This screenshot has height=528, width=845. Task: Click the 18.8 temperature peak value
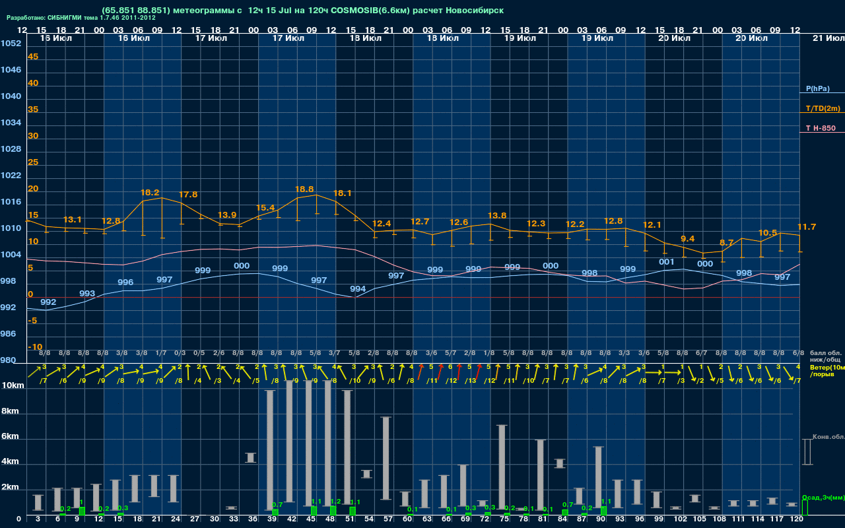click(x=304, y=189)
